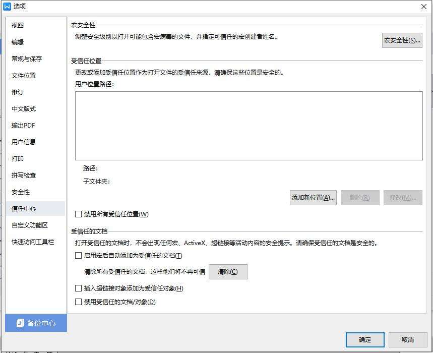Select 修订 in the sidebar
Screen dimensions: 433x353
[18, 92]
